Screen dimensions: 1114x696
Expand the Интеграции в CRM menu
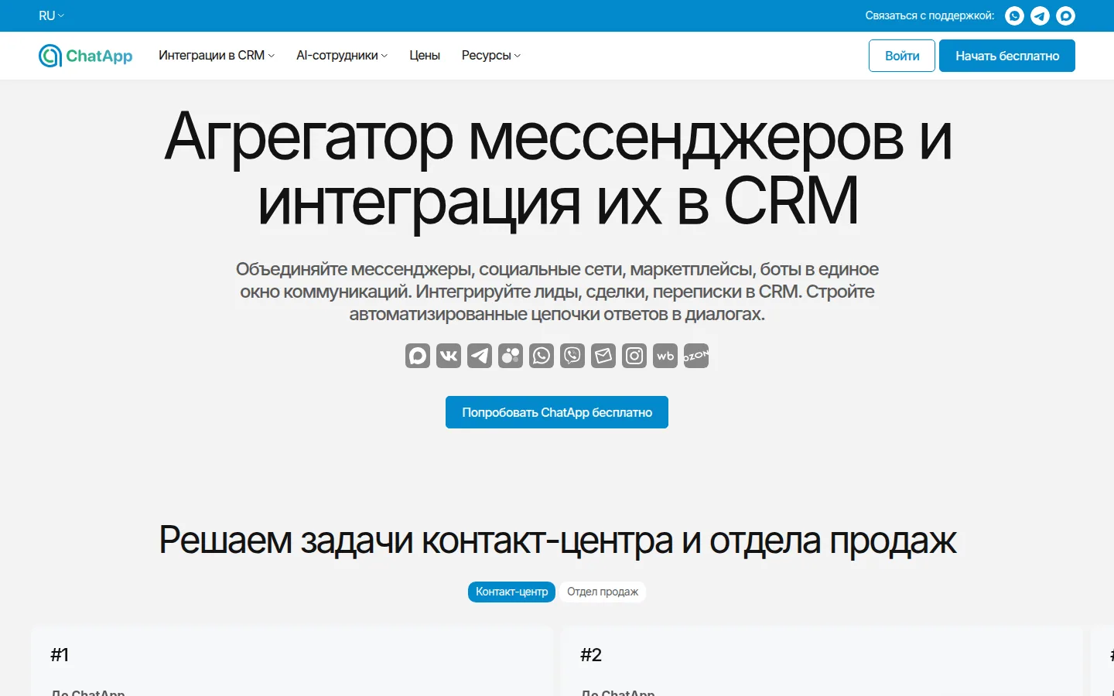pyautogui.click(x=217, y=56)
